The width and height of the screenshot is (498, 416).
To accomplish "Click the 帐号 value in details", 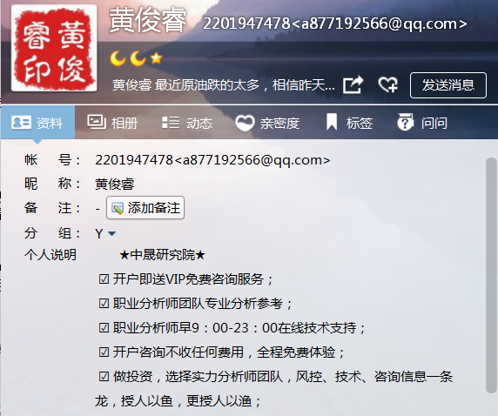I will pos(212,160).
